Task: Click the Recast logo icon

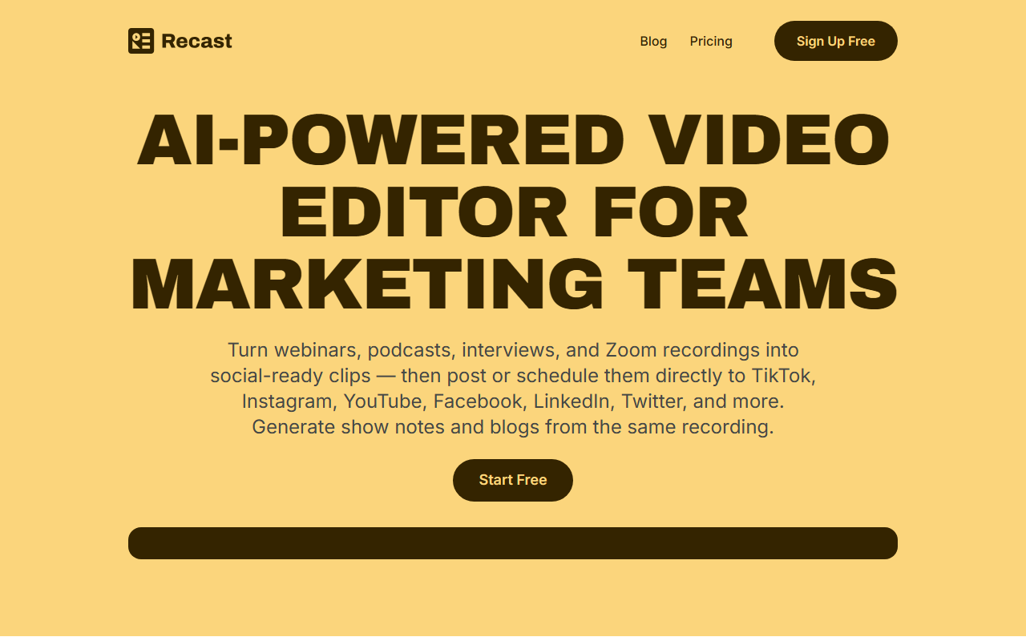Action: coord(141,41)
